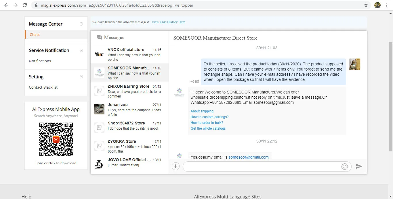Click the browser back arrow

(6, 5)
